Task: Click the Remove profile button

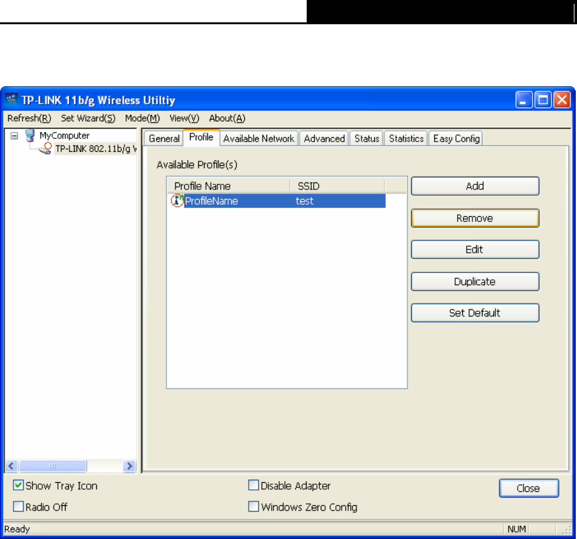Action: pos(475,218)
